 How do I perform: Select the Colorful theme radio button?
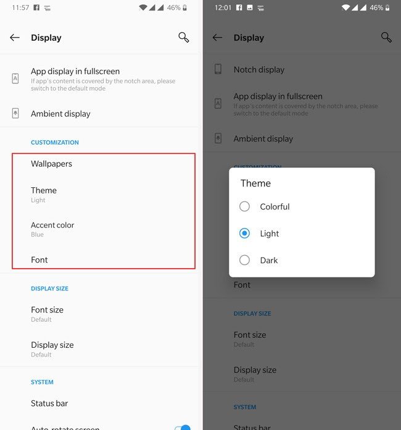pos(244,206)
